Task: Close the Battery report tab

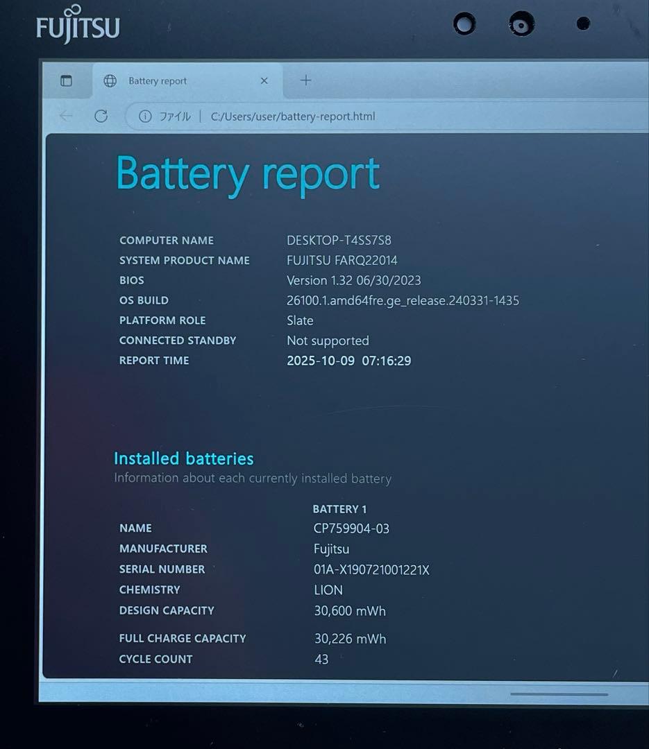Action: 264,80
